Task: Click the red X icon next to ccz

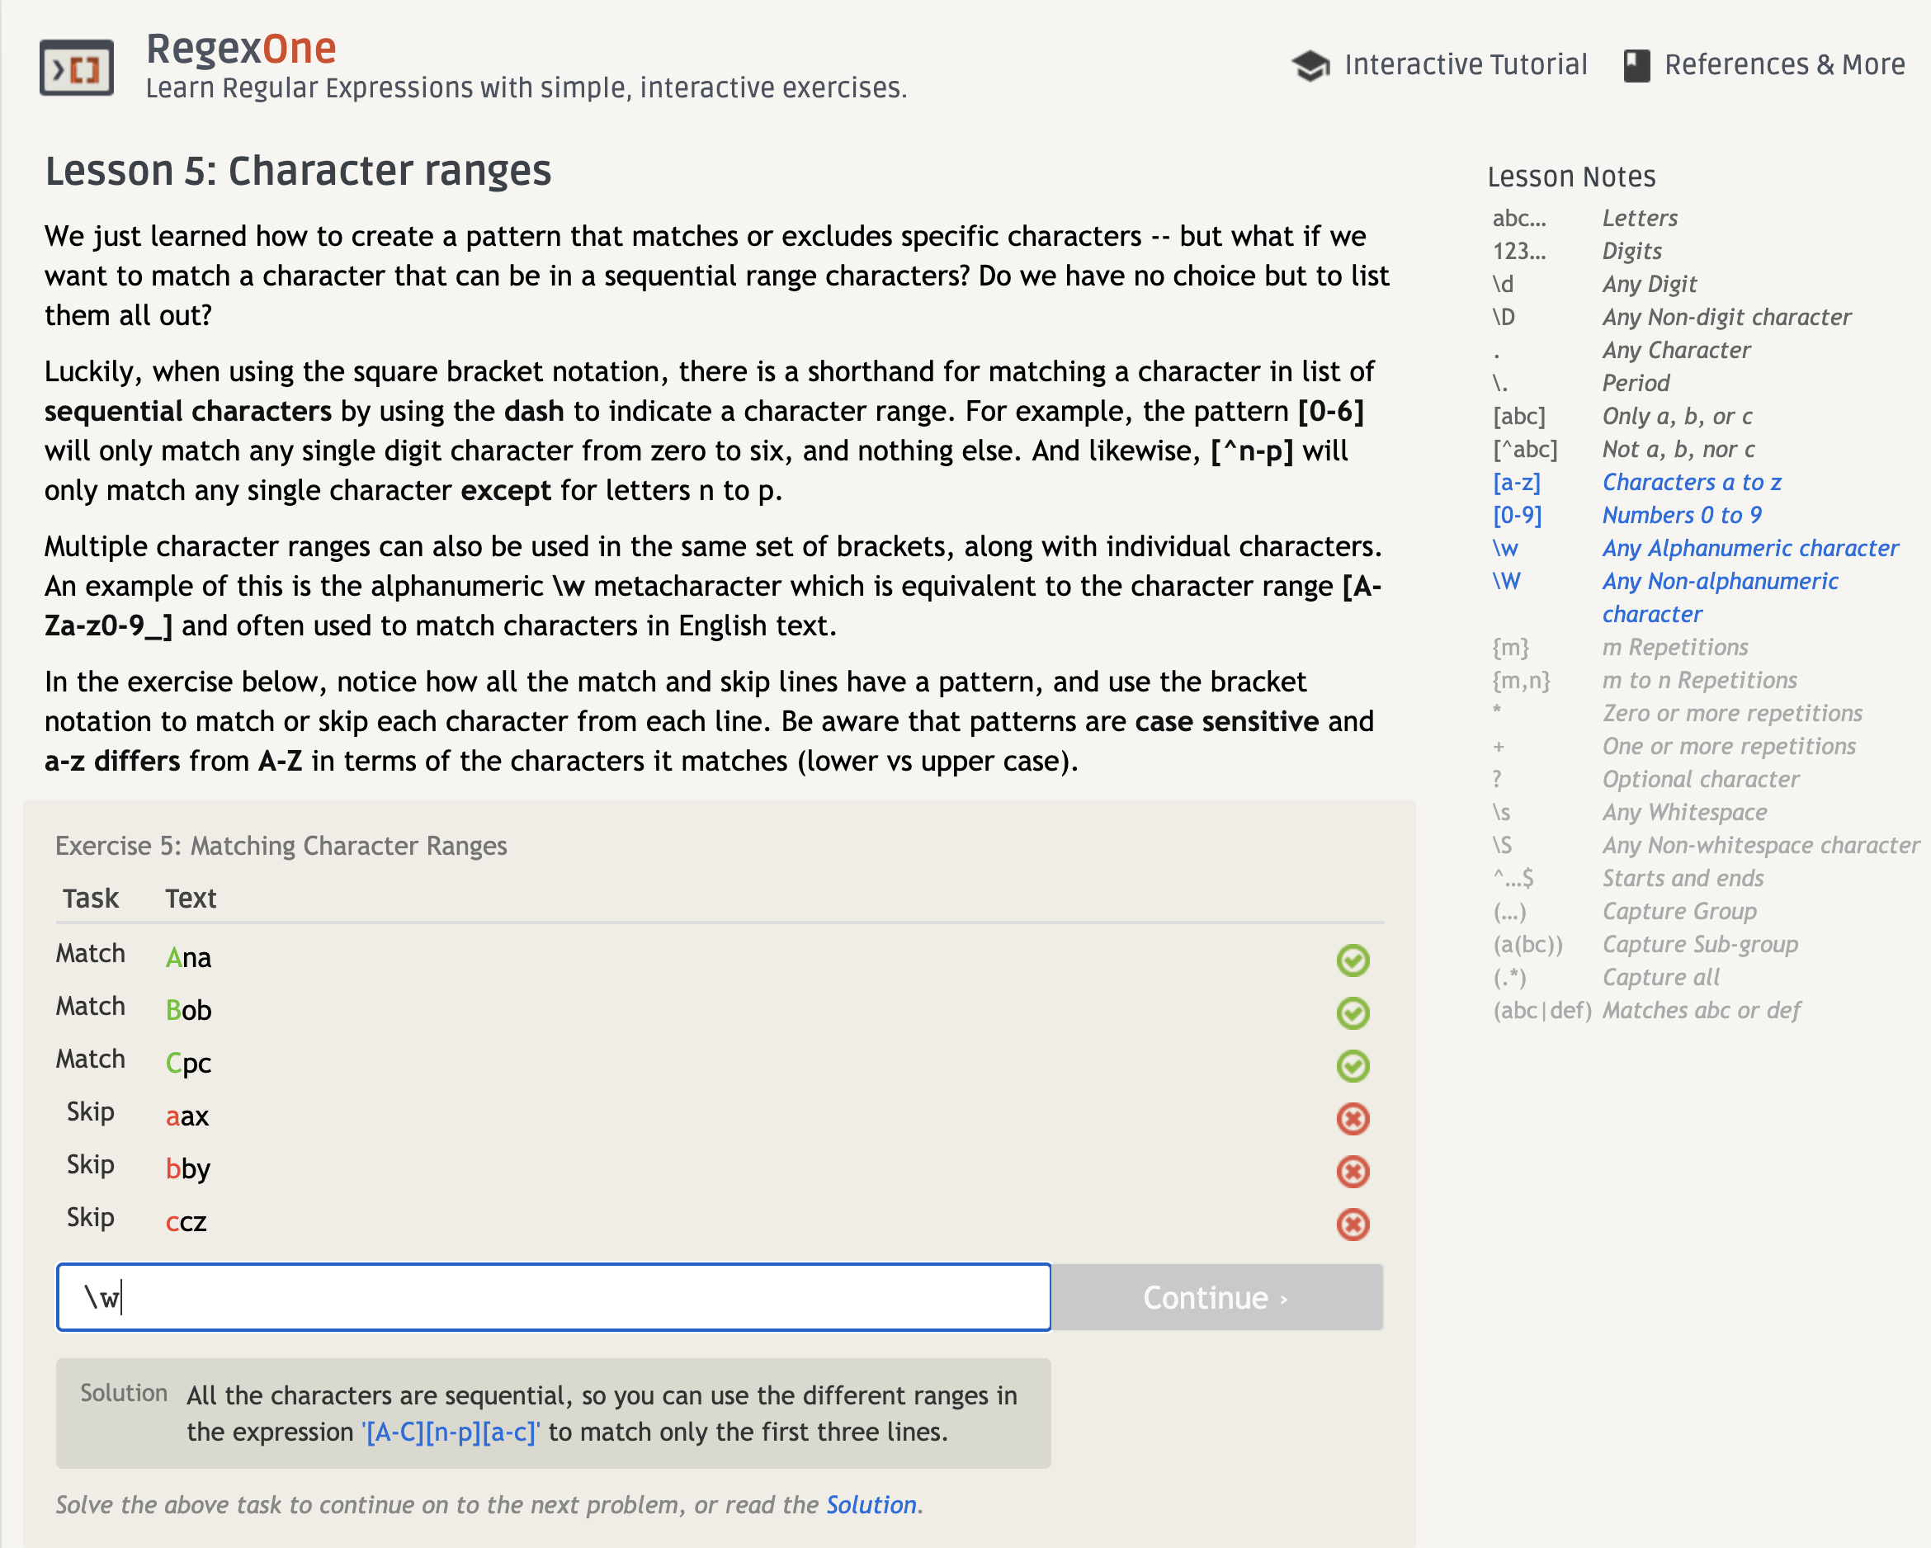Action: [1353, 1225]
